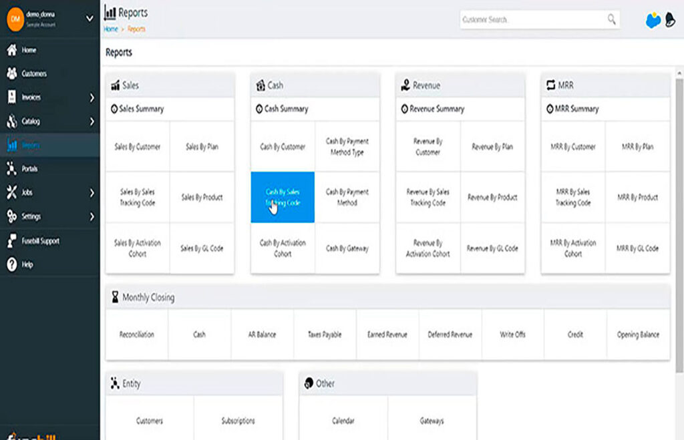Click the vertical scrollbar on reports page
The height and width of the screenshot is (440, 684).
pos(679,224)
